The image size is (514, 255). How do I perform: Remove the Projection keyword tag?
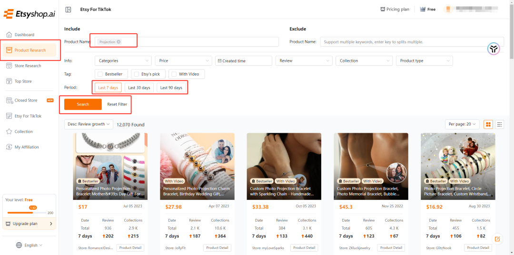(119, 41)
